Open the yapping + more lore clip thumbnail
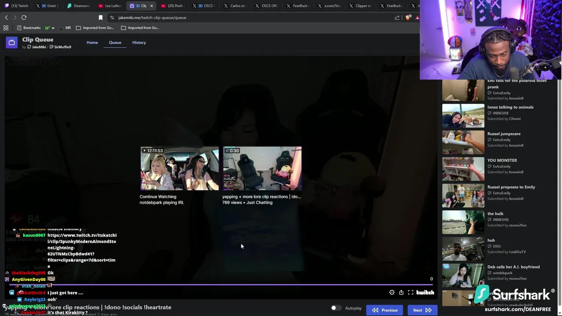This screenshot has height=316, width=562. pos(262,169)
